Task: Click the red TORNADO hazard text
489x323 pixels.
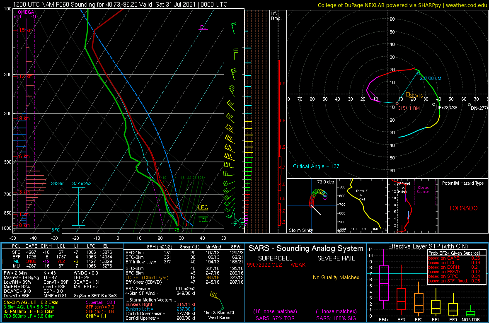Action: tap(463, 208)
